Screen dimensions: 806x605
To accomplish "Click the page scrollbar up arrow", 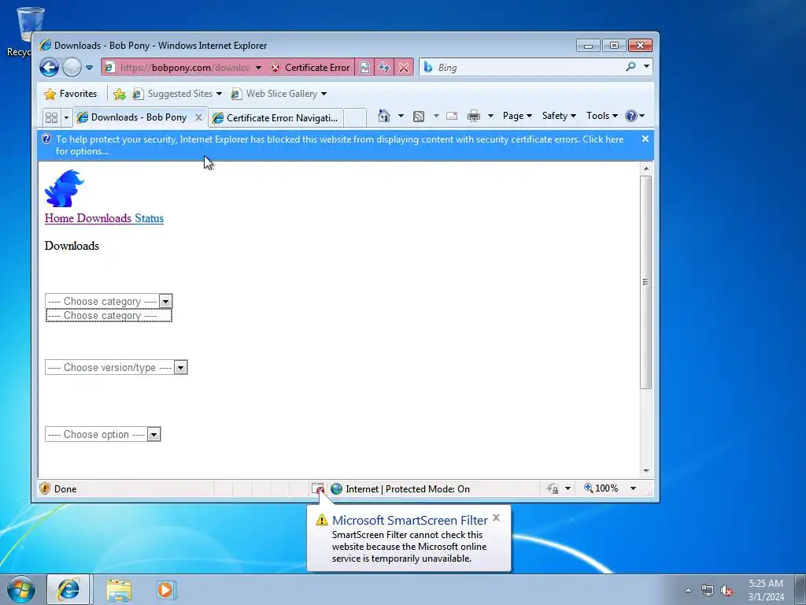I will point(646,169).
